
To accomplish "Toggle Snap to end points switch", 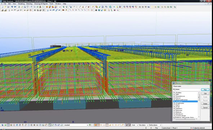I will [x=98, y=125].
